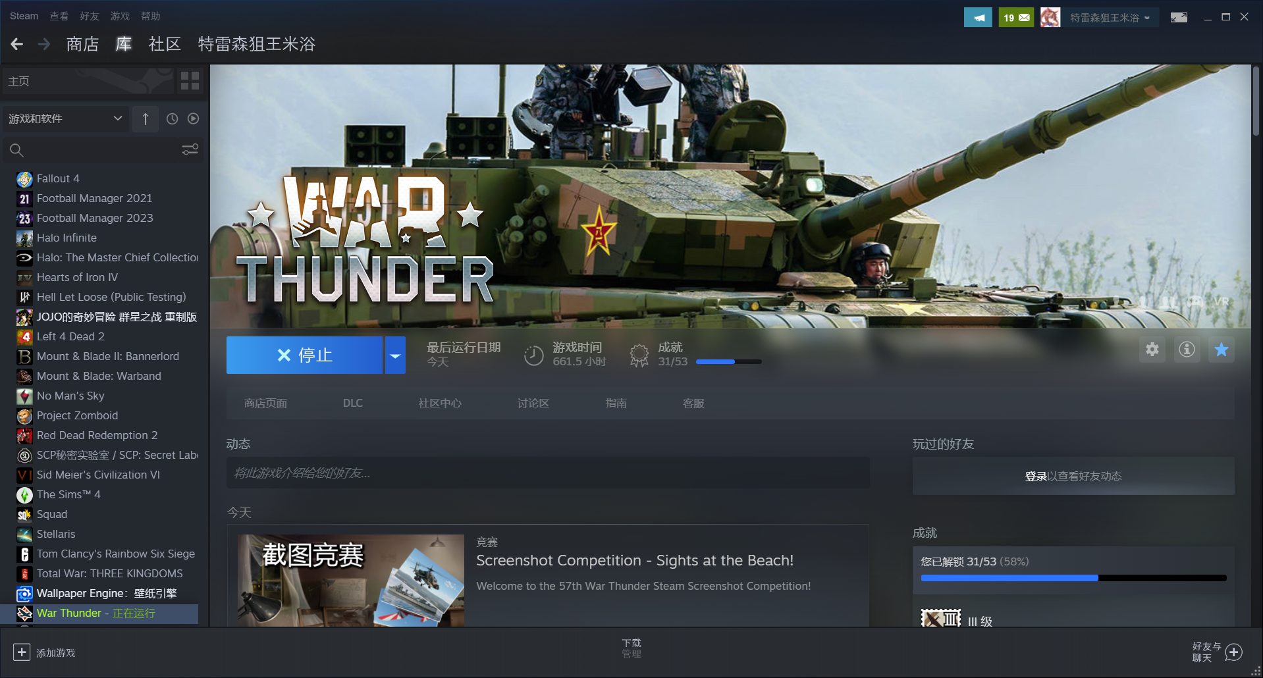1263x678 pixels.
Task: Open 社区中心 community hub link
Action: [440, 403]
